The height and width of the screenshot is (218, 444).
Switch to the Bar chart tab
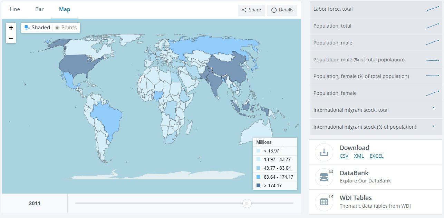(39, 9)
